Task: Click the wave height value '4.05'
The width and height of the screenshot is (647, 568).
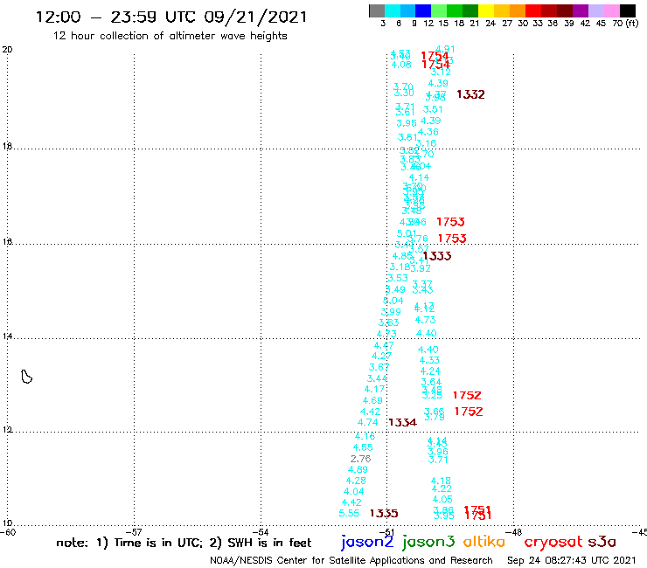Action: (442, 499)
